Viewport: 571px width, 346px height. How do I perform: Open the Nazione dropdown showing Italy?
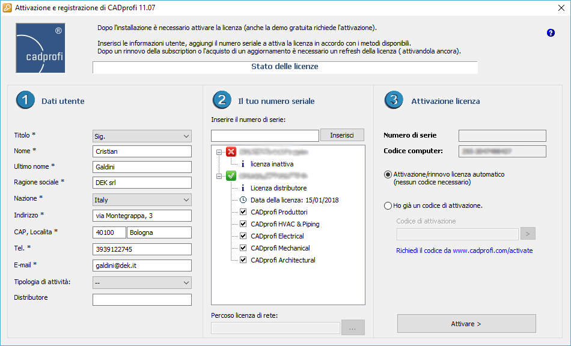pos(142,200)
